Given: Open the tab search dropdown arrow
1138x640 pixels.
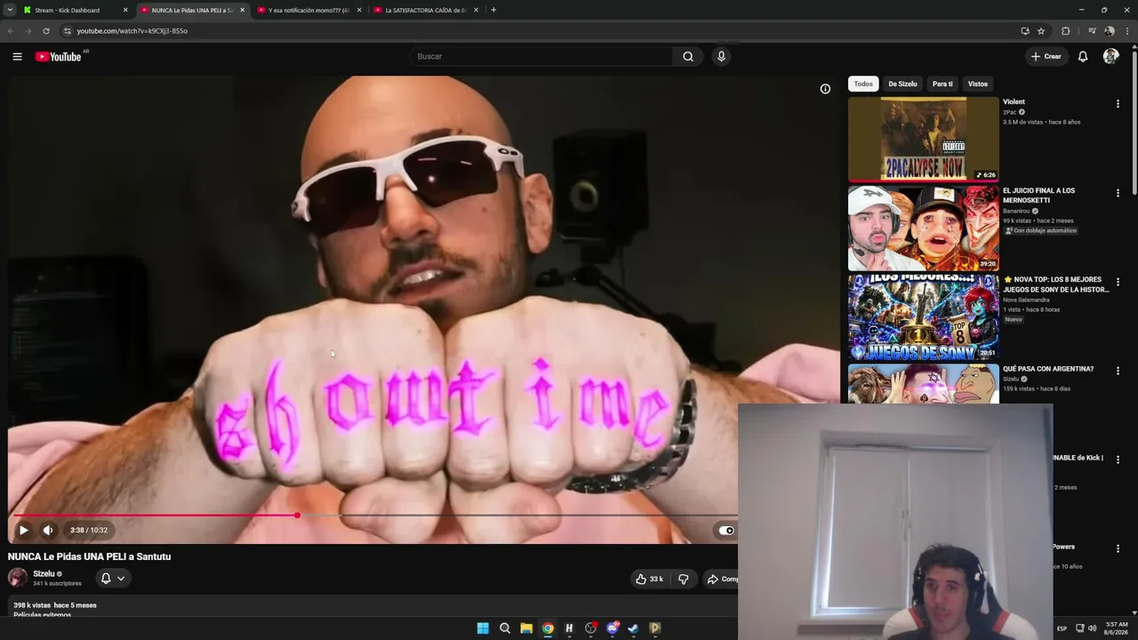Looking at the screenshot, I should (8, 10).
